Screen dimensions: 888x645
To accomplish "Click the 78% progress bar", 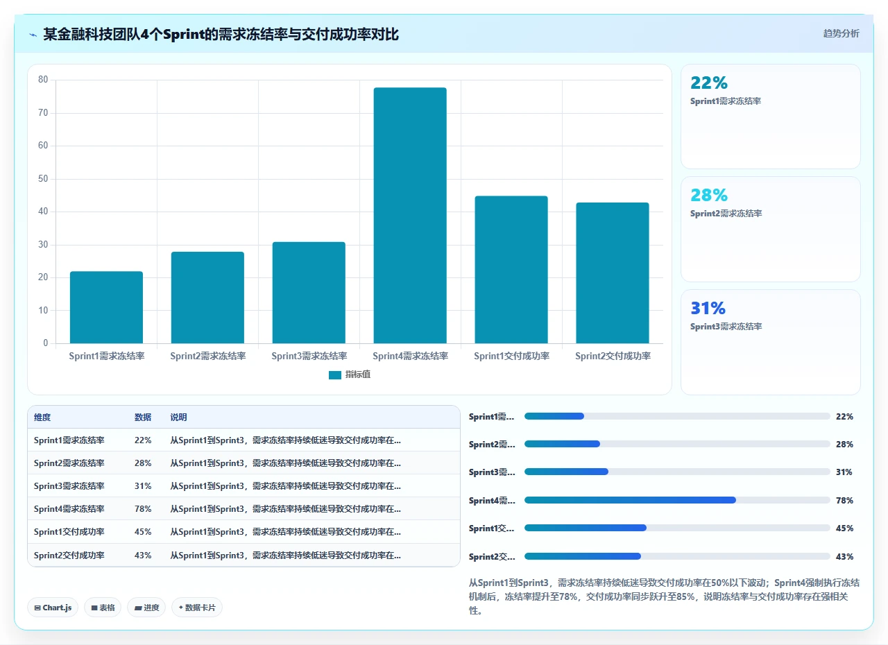I will click(x=677, y=500).
